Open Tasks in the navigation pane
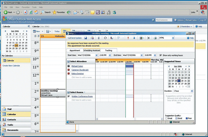The width and height of the screenshot is (208, 137). pos(16,125)
